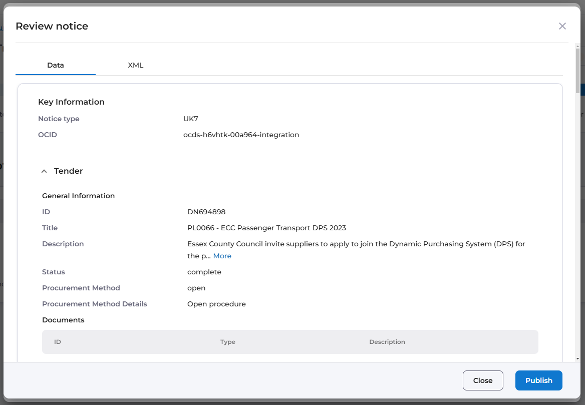This screenshot has height=405, width=585.
Task: Switch to the Data tab
Action: pos(56,65)
